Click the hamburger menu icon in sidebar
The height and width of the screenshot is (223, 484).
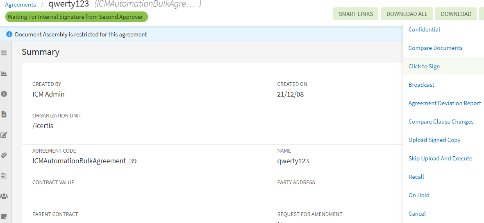(x=4, y=53)
